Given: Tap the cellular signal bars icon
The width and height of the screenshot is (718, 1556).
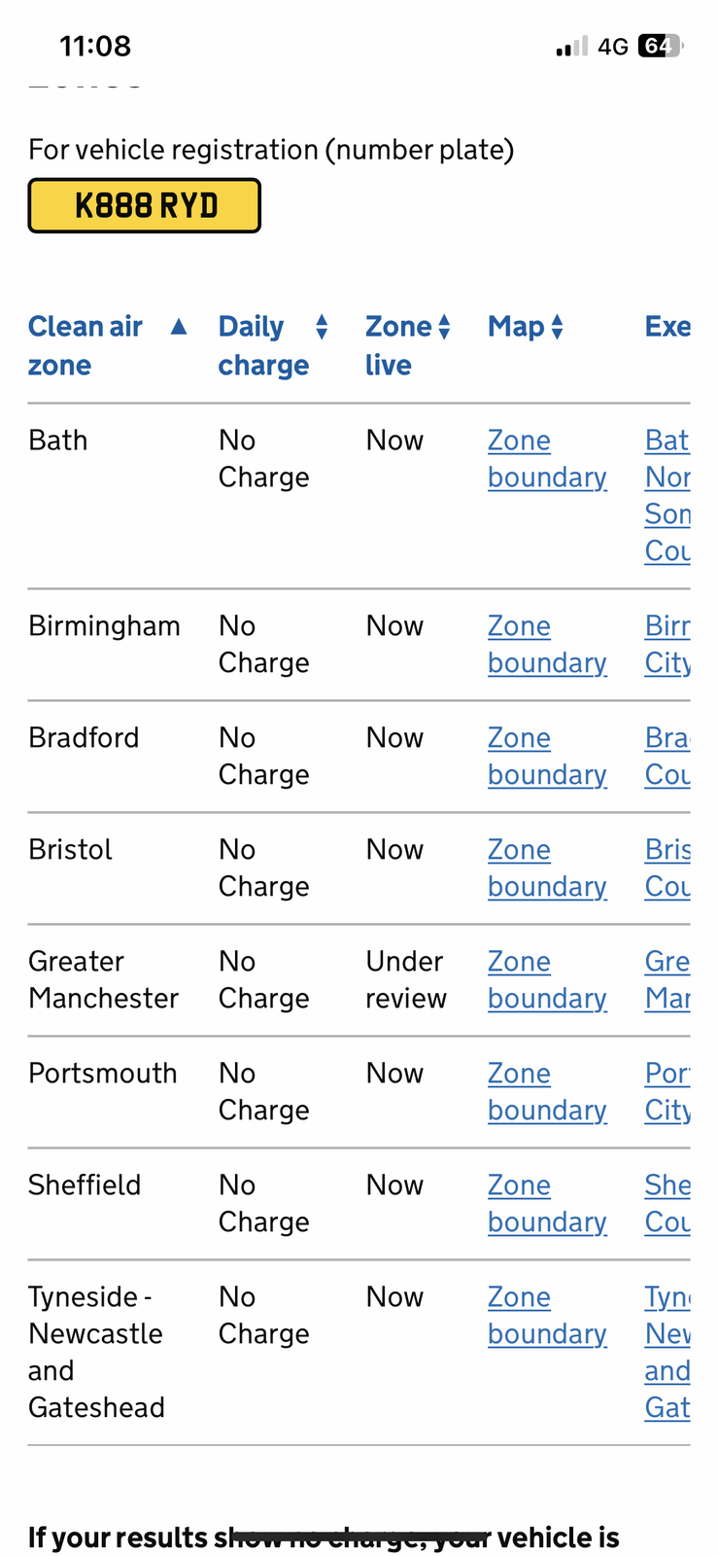Looking at the screenshot, I should 572,46.
